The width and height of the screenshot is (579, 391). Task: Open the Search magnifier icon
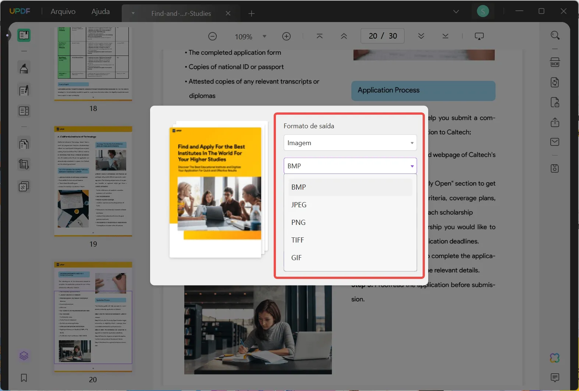555,35
